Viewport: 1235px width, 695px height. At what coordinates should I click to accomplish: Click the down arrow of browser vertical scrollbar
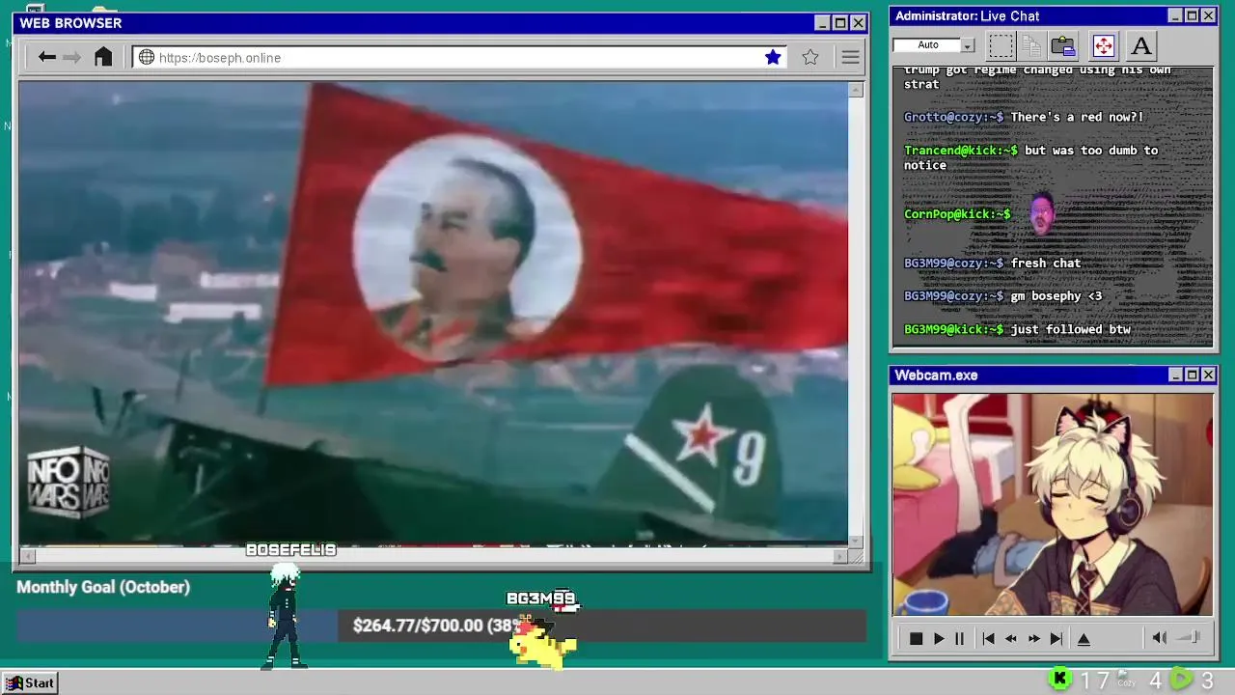click(x=856, y=542)
